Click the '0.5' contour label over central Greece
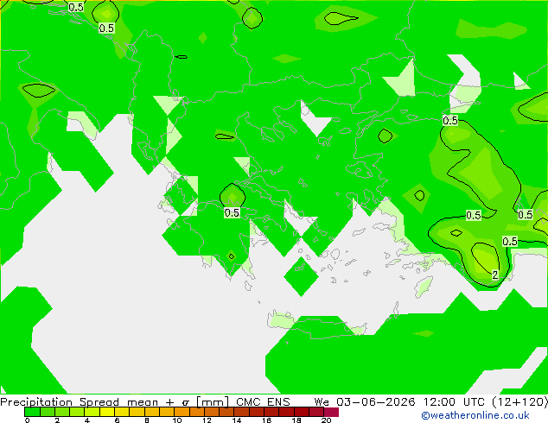 click(x=232, y=212)
